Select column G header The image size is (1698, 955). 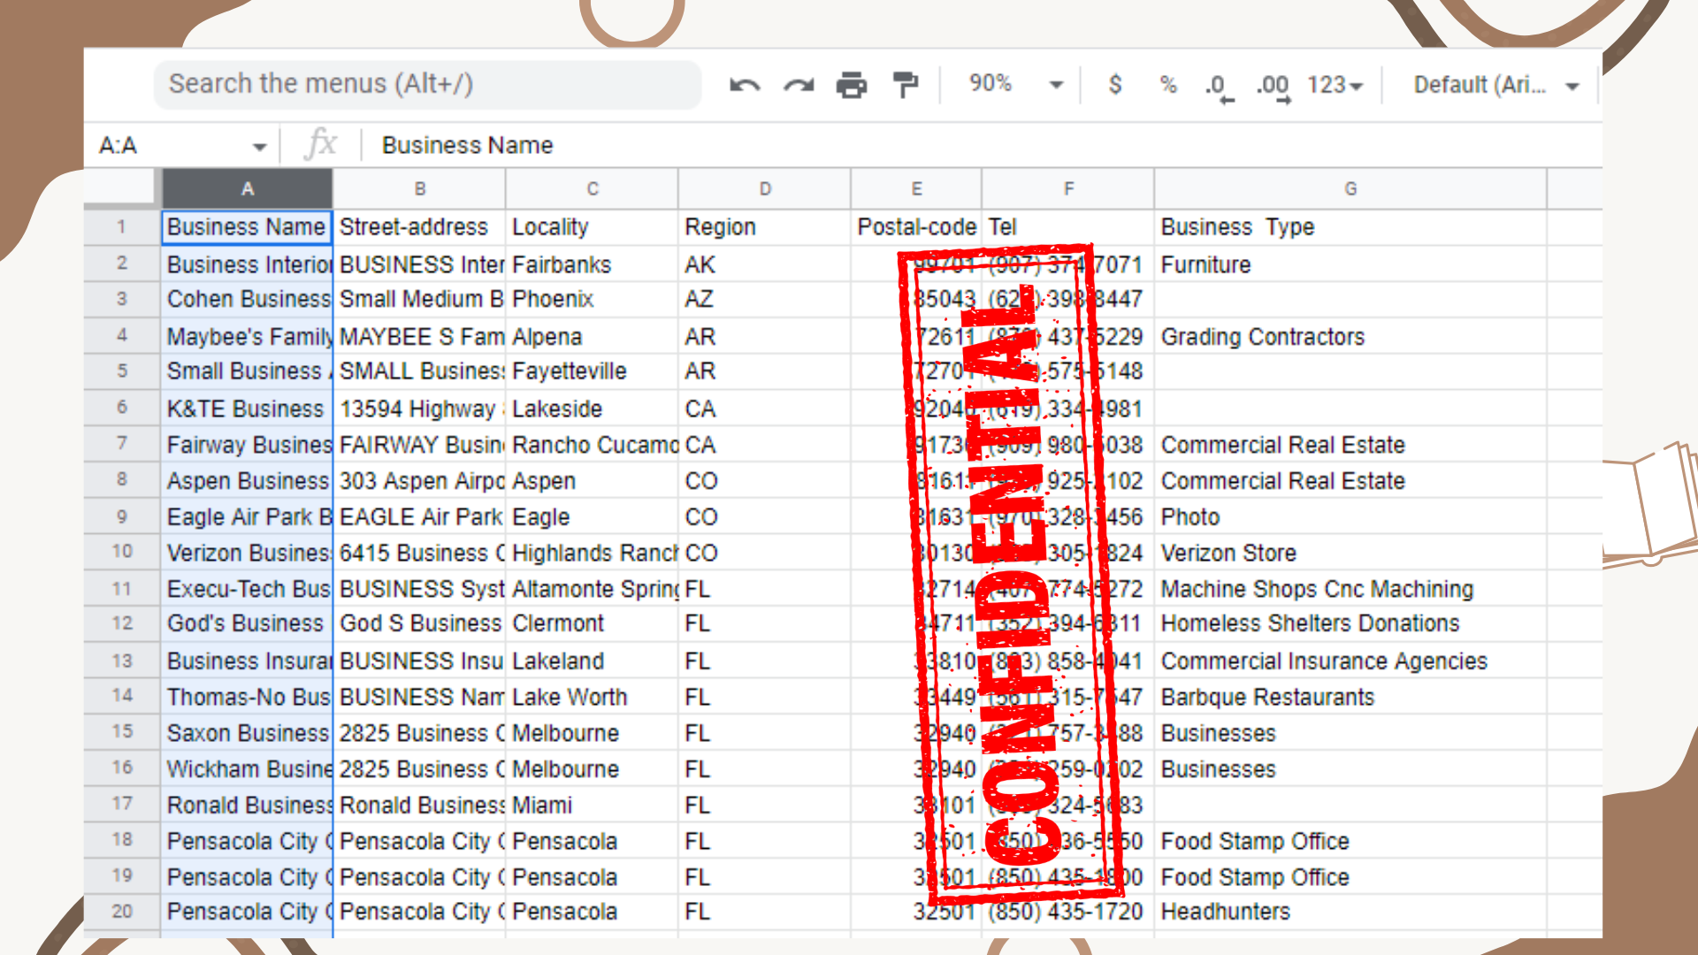coord(1350,189)
